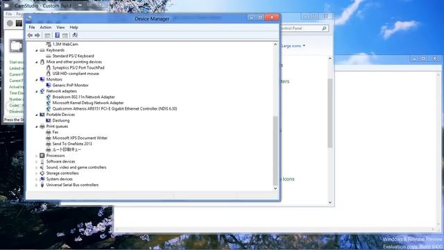Click the USB HID-compliant mouse icon
The image size is (444, 250).
point(49,74)
